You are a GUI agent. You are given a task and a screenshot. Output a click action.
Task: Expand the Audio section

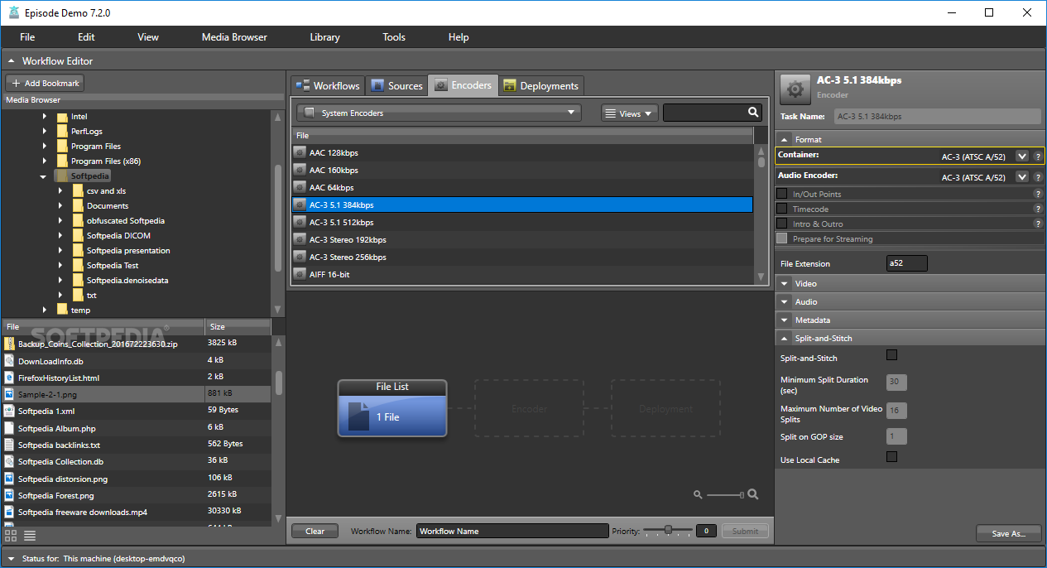784,302
